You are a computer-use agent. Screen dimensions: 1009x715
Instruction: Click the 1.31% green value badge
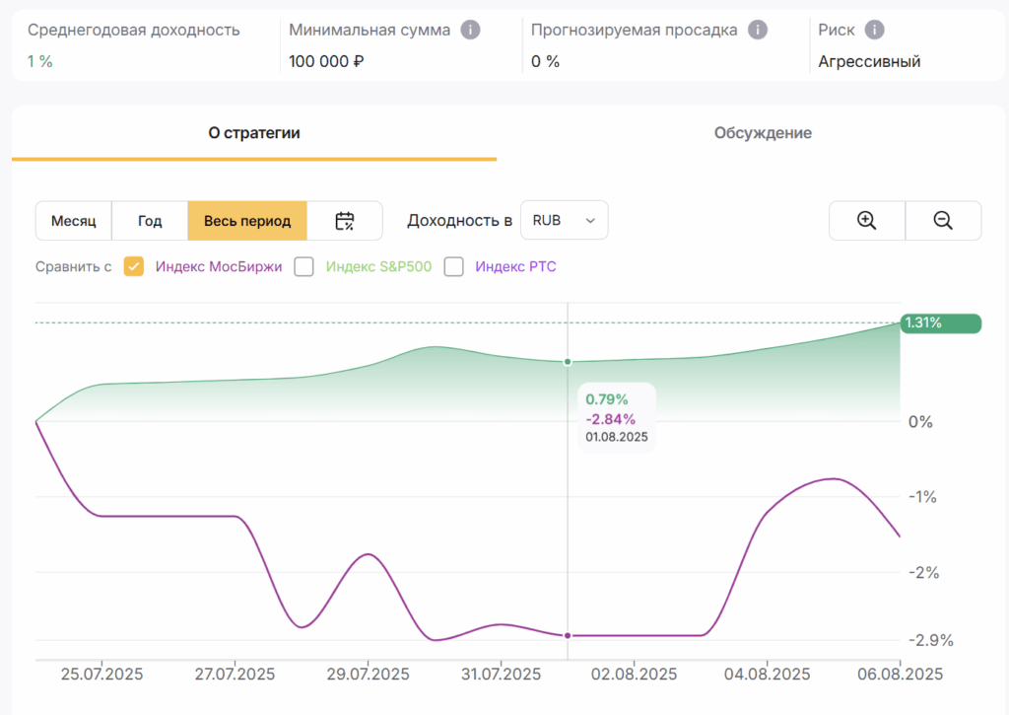pos(940,322)
